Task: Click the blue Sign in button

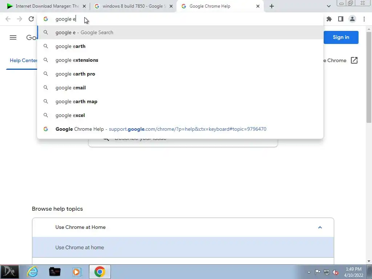Action: coord(341,37)
